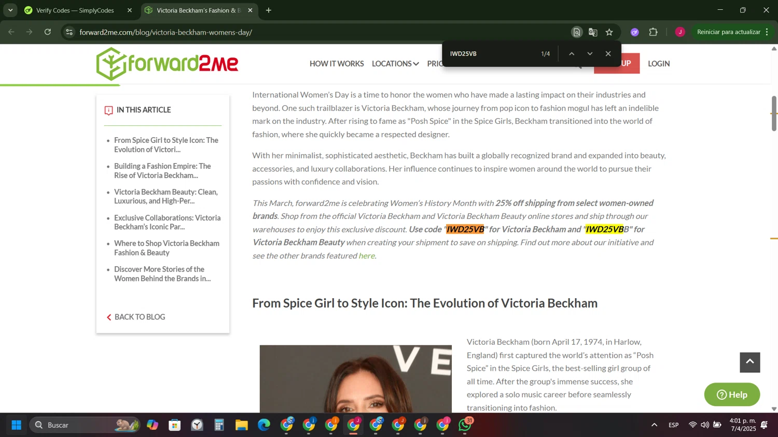Jump to next find result
The image size is (778, 437).
tap(590, 54)
